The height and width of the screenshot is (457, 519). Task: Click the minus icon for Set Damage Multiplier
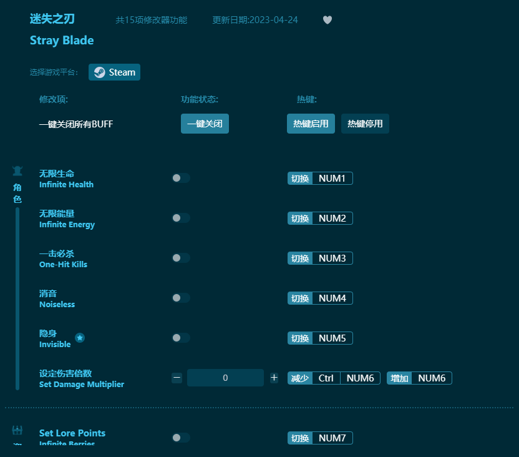point(177,378)
